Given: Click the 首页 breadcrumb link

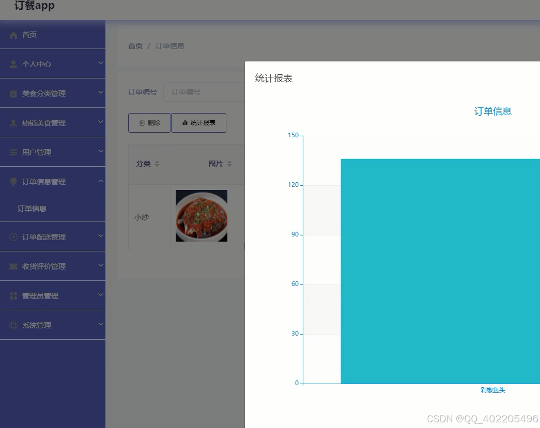Looking at the screenshot, I should 135,45.
